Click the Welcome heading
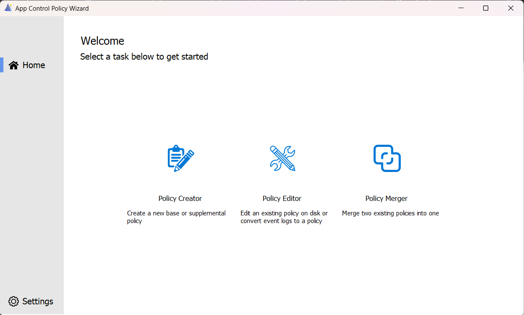This screenshot has width=524, height=315. click(102, 41)
